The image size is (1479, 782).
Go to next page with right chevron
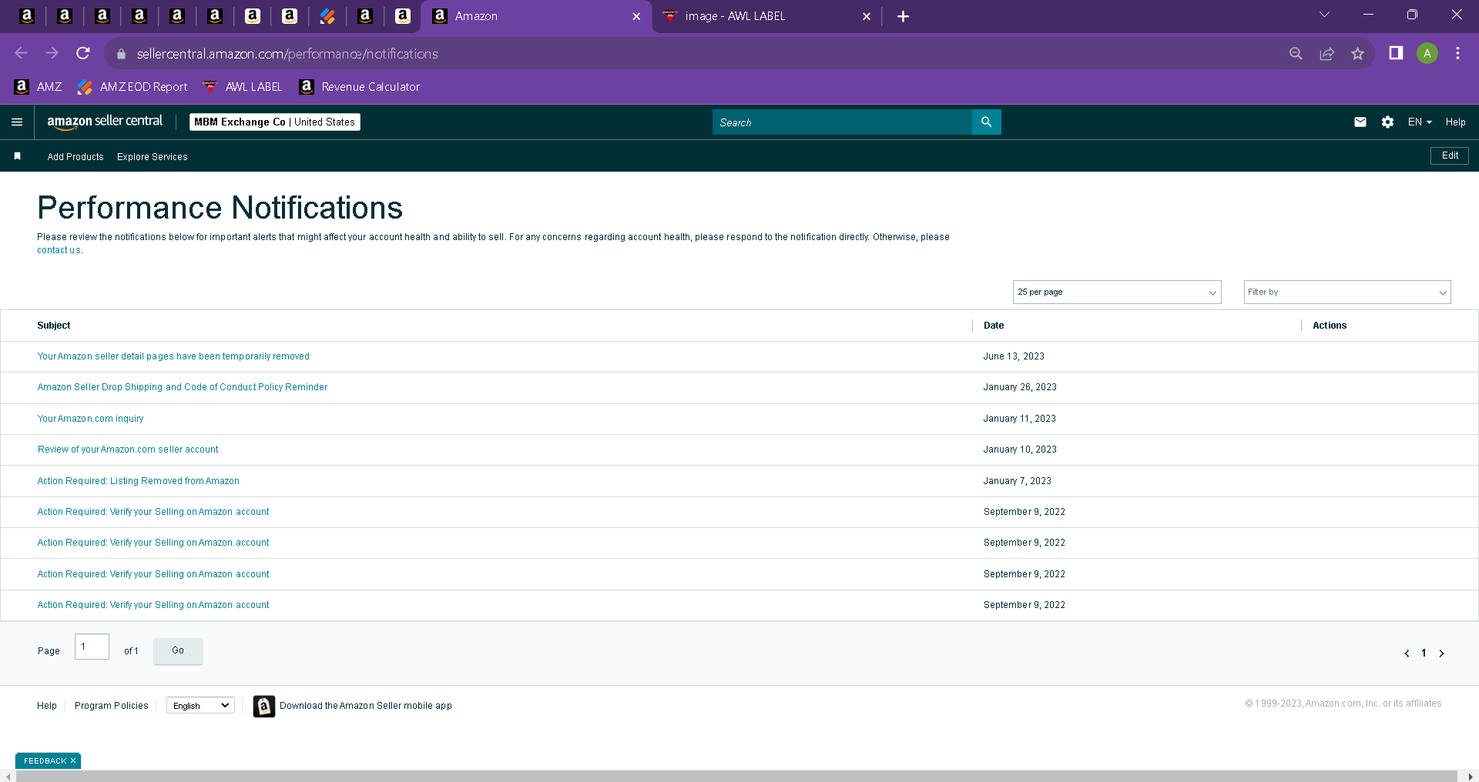click(1441, 653)
